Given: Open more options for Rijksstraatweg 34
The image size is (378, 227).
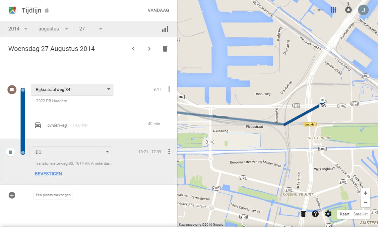Looking at the screenshot, I should (169, 89).
